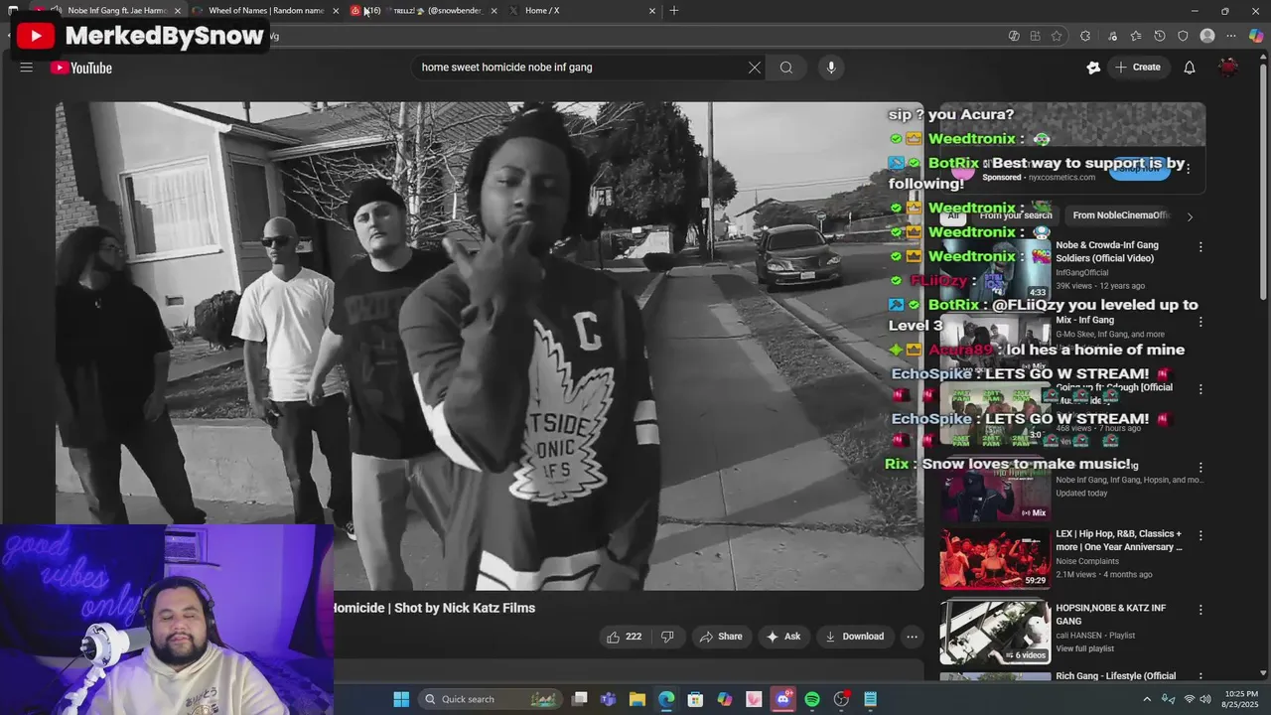Click the video title ending in Nick Katz Films
1271x715 pixels.
point(434,608)
